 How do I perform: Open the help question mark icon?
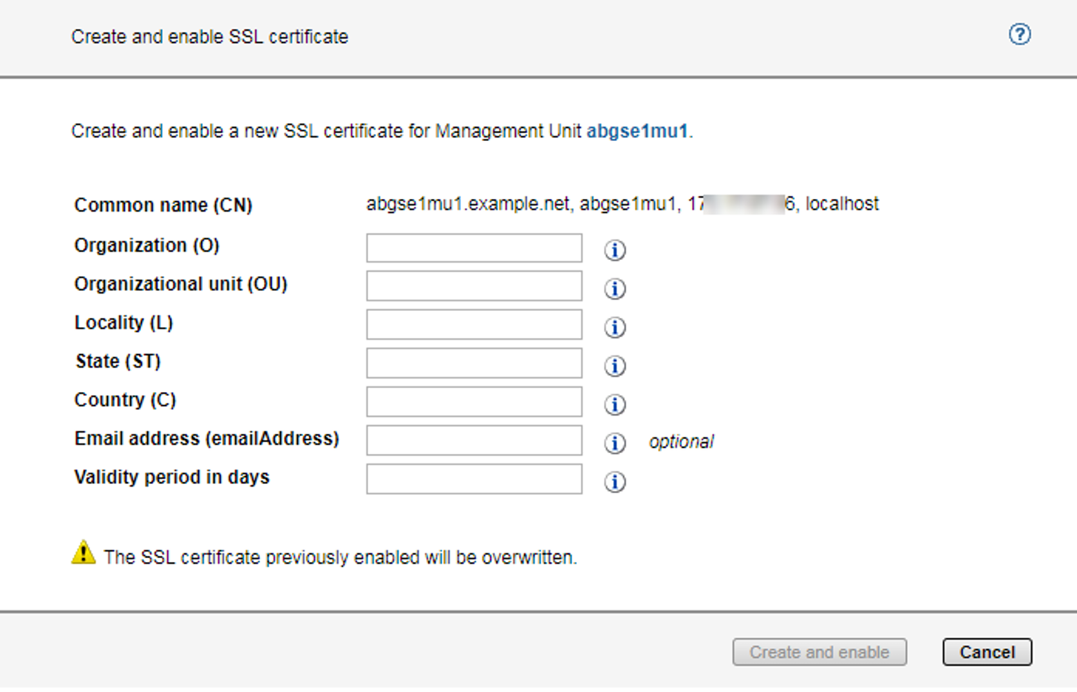1019,34
